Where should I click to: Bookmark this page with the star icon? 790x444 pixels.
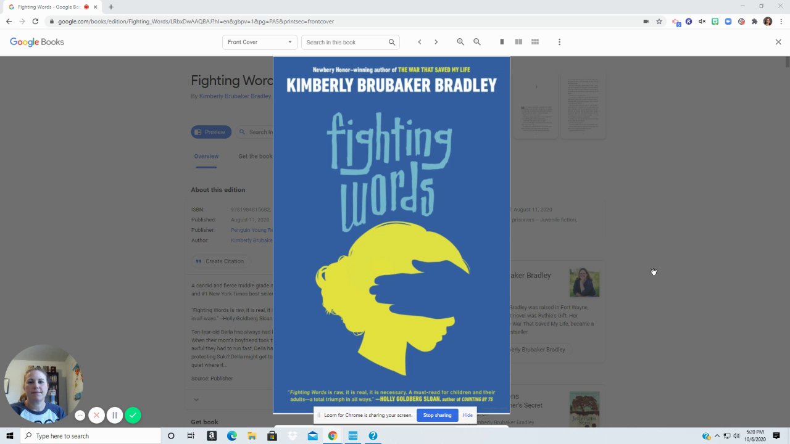[x=659, y=21]
